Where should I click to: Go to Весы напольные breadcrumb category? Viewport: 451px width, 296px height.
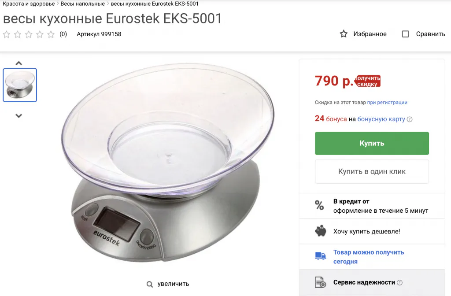coord(82,4)
